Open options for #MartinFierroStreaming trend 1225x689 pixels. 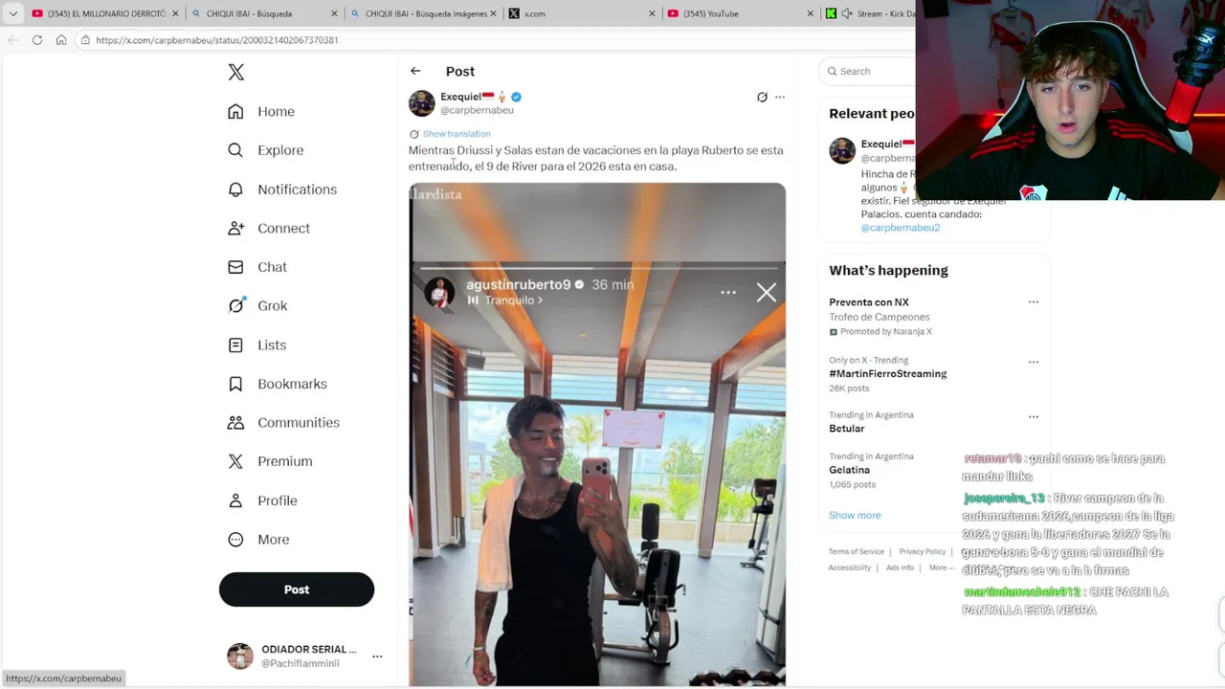(1034, 362)
